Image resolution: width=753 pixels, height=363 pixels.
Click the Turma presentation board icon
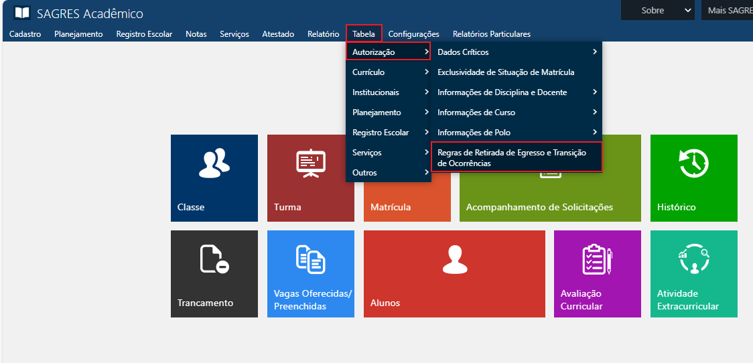click(311, 163)
